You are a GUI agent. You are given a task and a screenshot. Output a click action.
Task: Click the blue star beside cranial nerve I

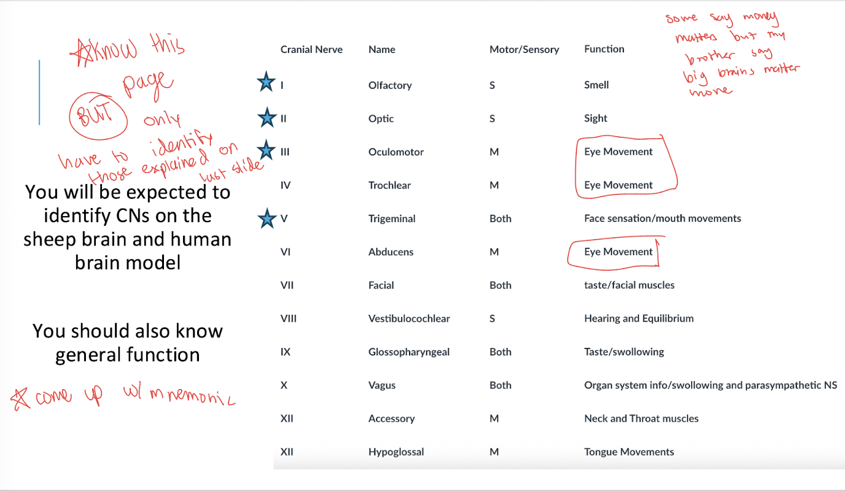(x=266, y=82)
